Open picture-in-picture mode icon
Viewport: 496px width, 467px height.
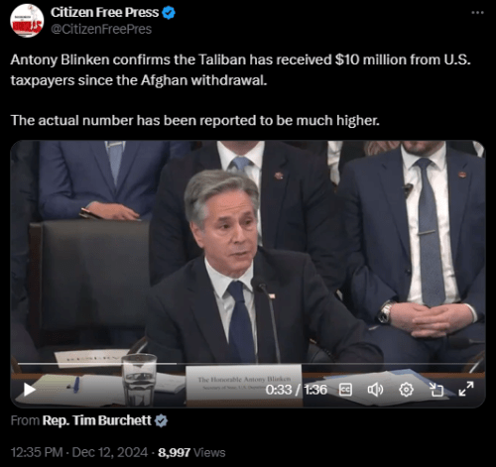click(436, 390)
